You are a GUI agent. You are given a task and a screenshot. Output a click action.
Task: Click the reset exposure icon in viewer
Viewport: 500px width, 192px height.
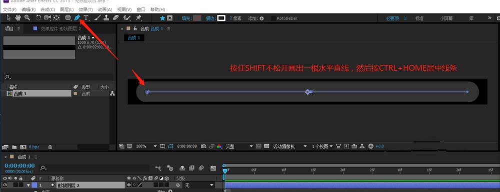pos(370,146)
